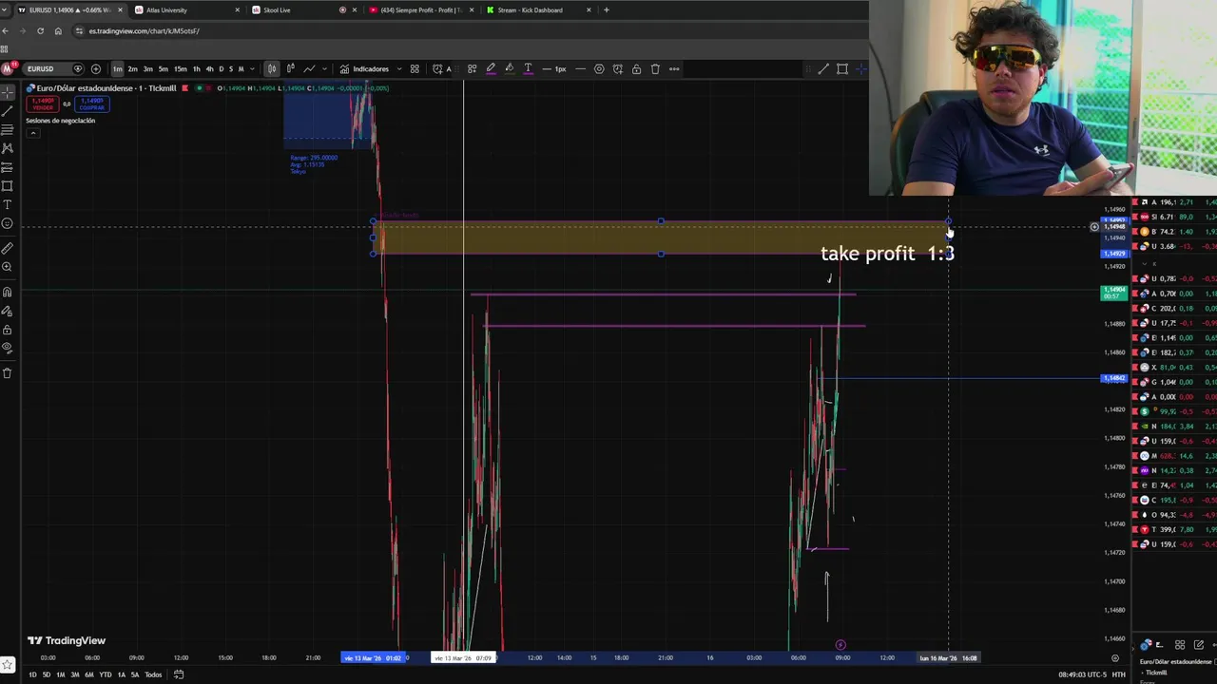Open the go to date calendar icon
Screen dimensions: 1217x684
[x=178, y=674]
